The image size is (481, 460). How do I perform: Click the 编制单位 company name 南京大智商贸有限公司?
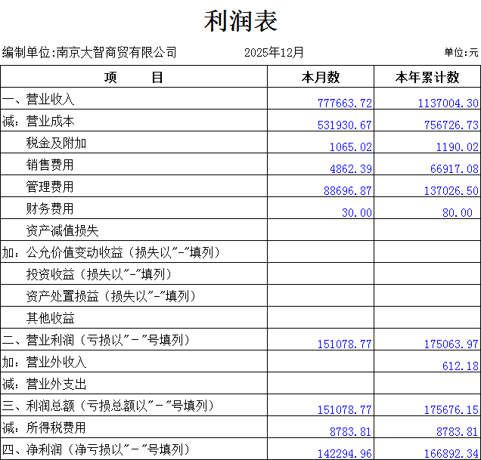116,52
